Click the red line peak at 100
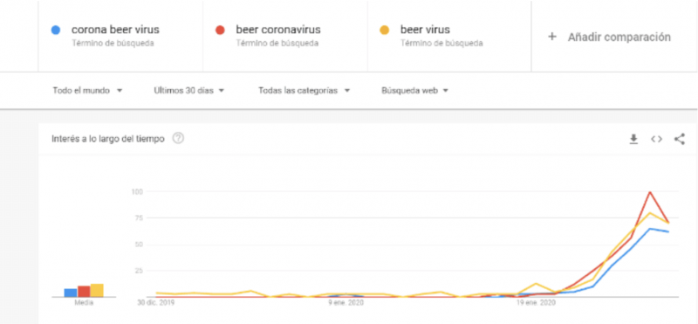The width and height of the screenshot is (698, 324). (x=650, y=192)
